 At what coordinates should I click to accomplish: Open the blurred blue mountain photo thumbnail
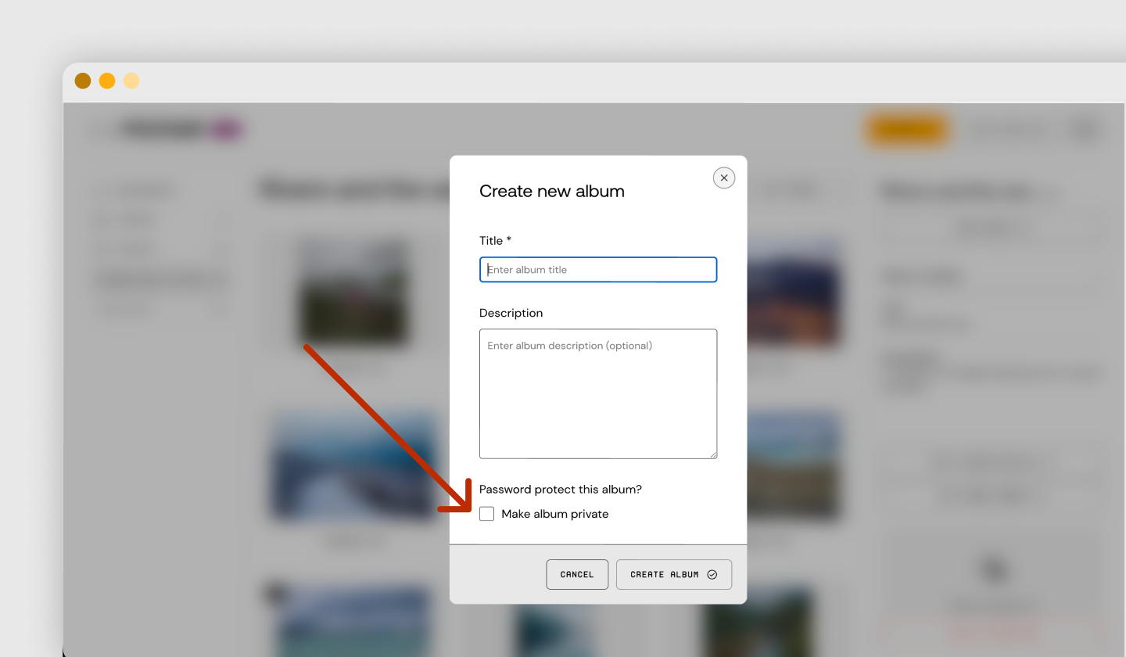[x=353, y=467]
